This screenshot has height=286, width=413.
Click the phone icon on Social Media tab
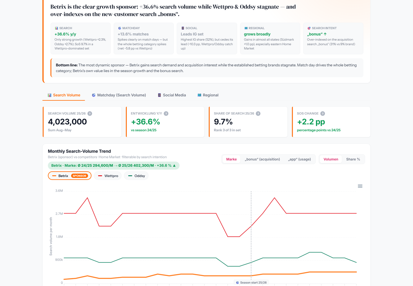160,95
